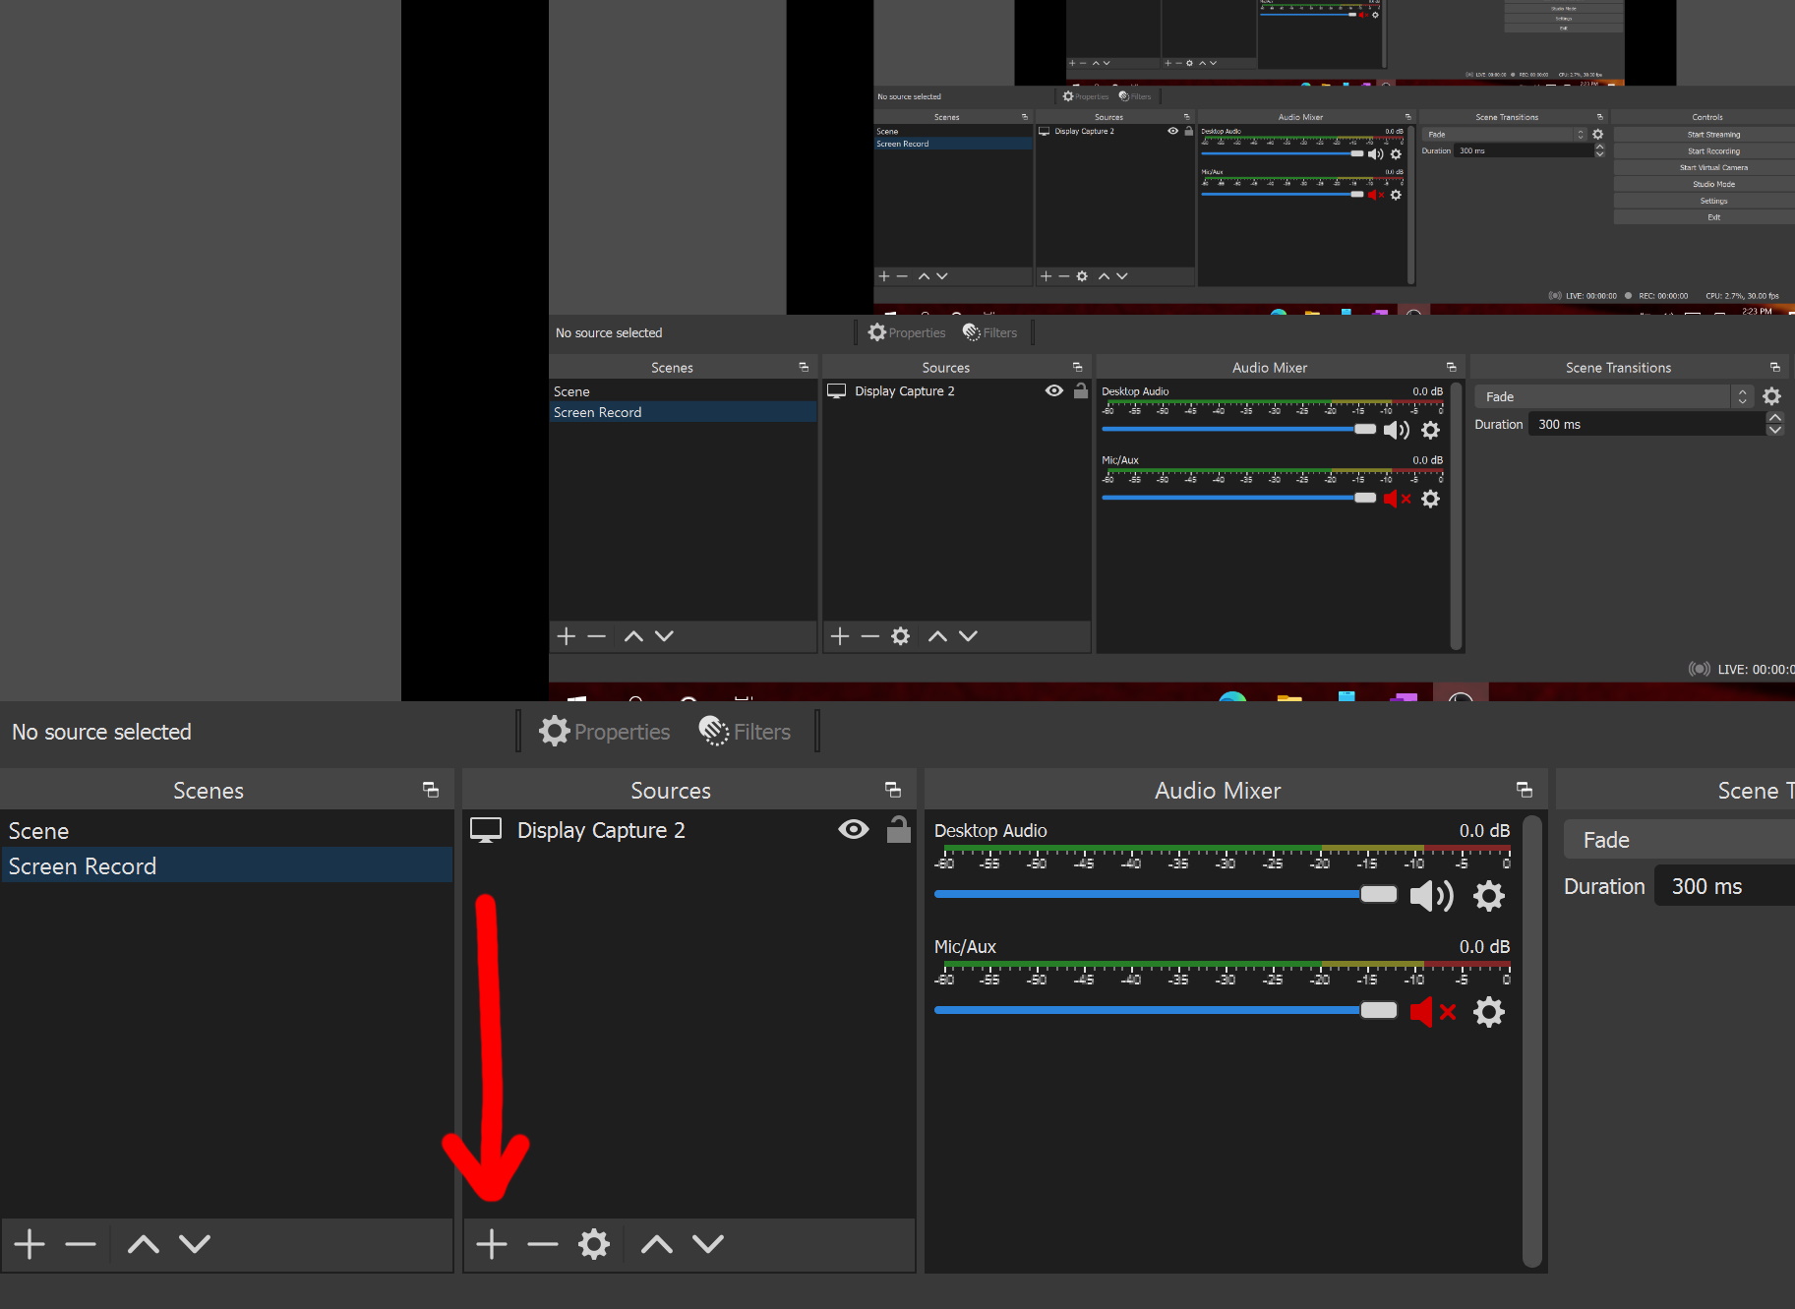Open Mic/Aux settings gear in Audio Mixer
Screen dimensions: 1795x1309
(x=1488, y=1011)
